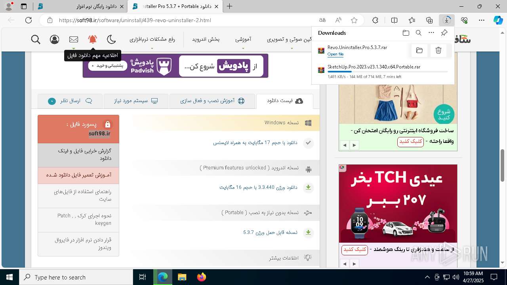Open Windows Start menu
This screenshot has width=507, height=285.
tap(9, 277)
